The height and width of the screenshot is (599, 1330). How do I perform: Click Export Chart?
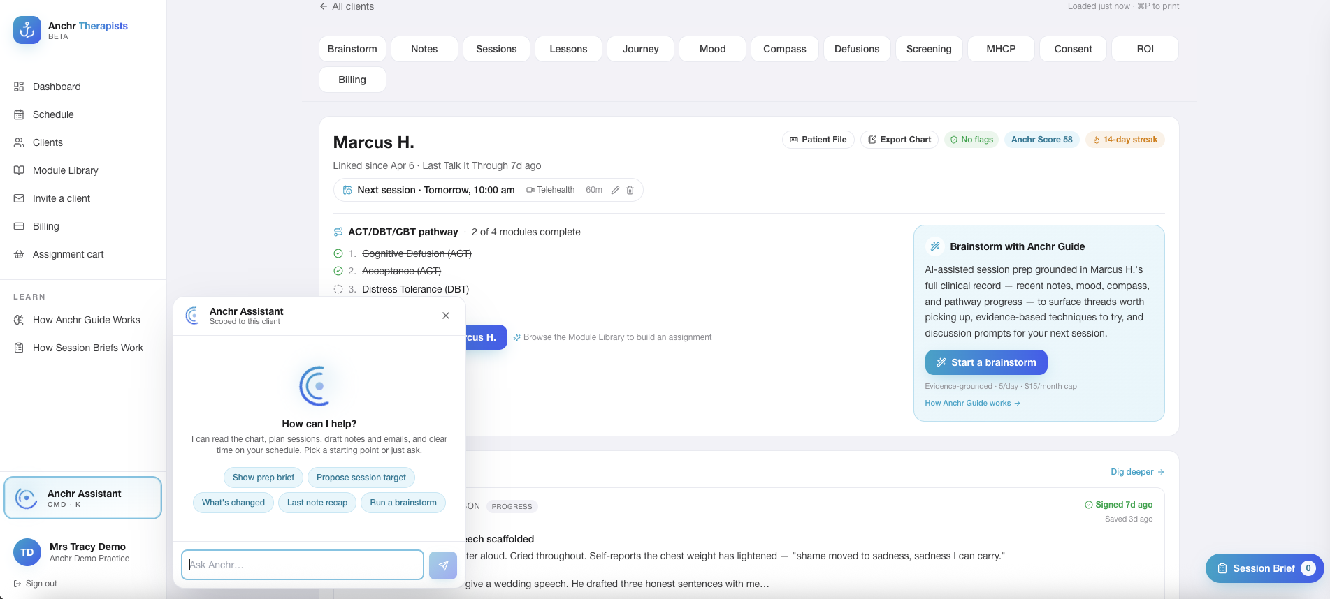click(x=899, y=140)
